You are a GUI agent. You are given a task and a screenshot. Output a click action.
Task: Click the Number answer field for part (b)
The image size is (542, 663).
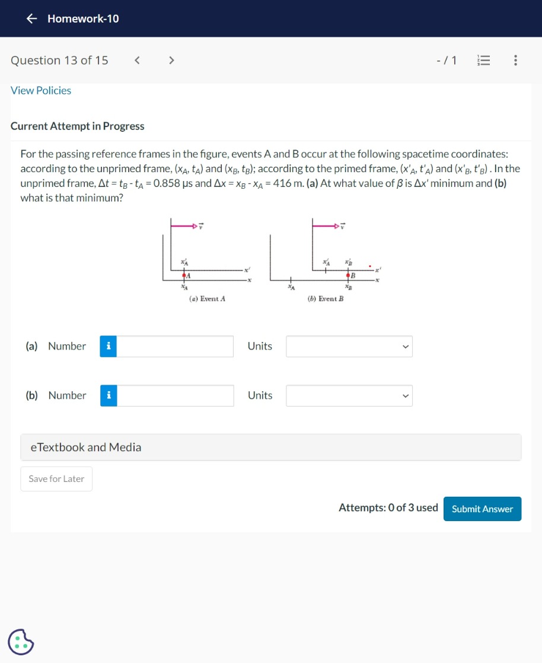(175, 395)
